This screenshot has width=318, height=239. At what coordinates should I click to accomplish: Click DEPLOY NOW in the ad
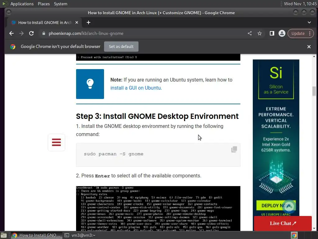276,205
